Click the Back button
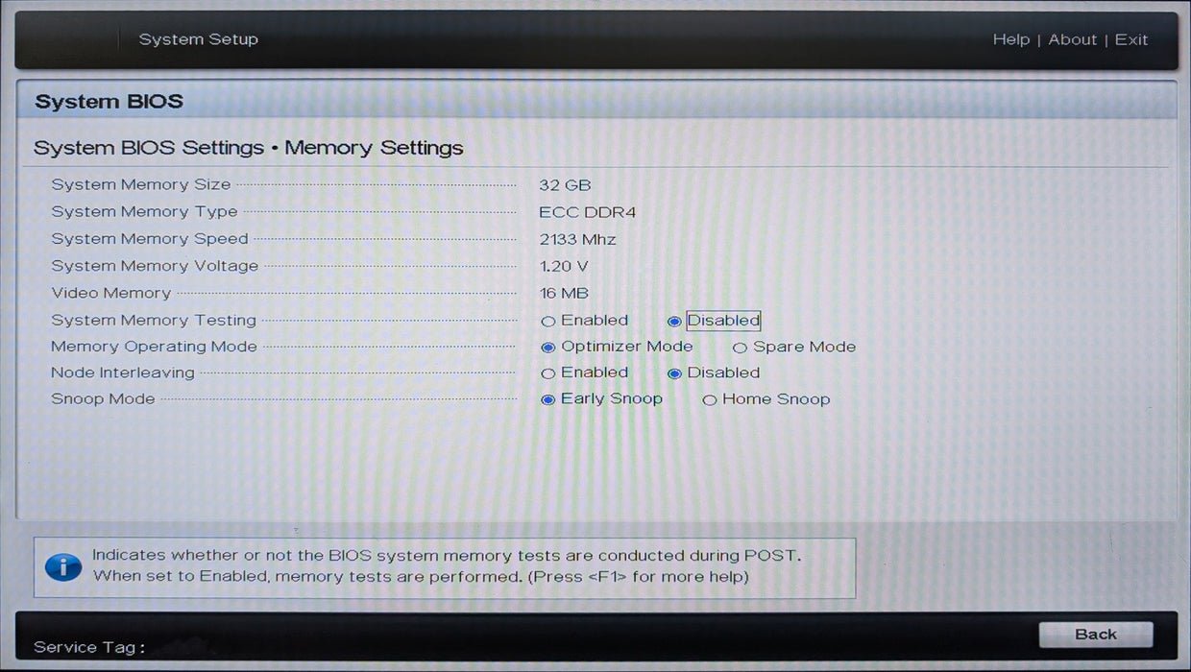 tap(1096, 635)
